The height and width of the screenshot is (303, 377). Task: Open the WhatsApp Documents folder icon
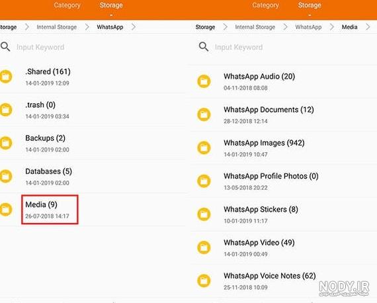(x=204, y=114)
